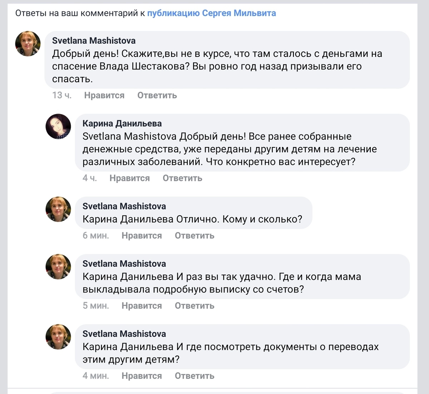Open Карина Данильева's profile picture
The image size is (429, 394).
pos(58,126)
